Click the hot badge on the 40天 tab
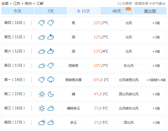The image size is (168, 131). click(128, 9)
